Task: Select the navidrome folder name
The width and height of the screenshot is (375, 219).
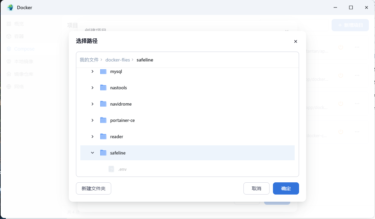Action: point(121,104)
